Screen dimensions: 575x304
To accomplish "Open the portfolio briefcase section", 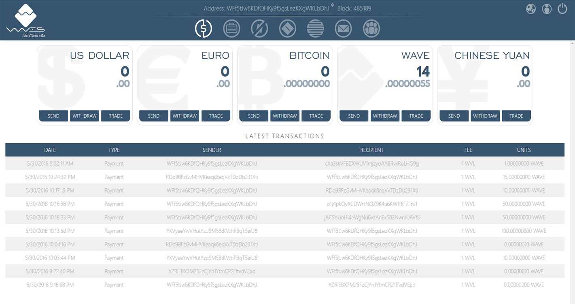I will pos(231,28).
